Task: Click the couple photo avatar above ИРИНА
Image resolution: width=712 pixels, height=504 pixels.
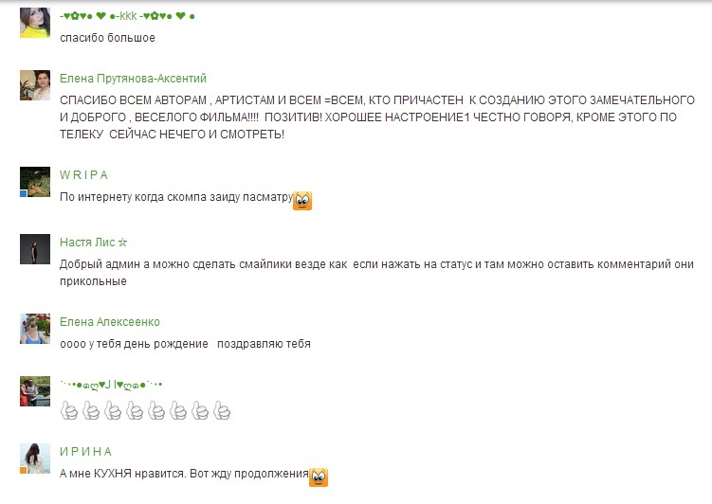Action: [35, 390]
